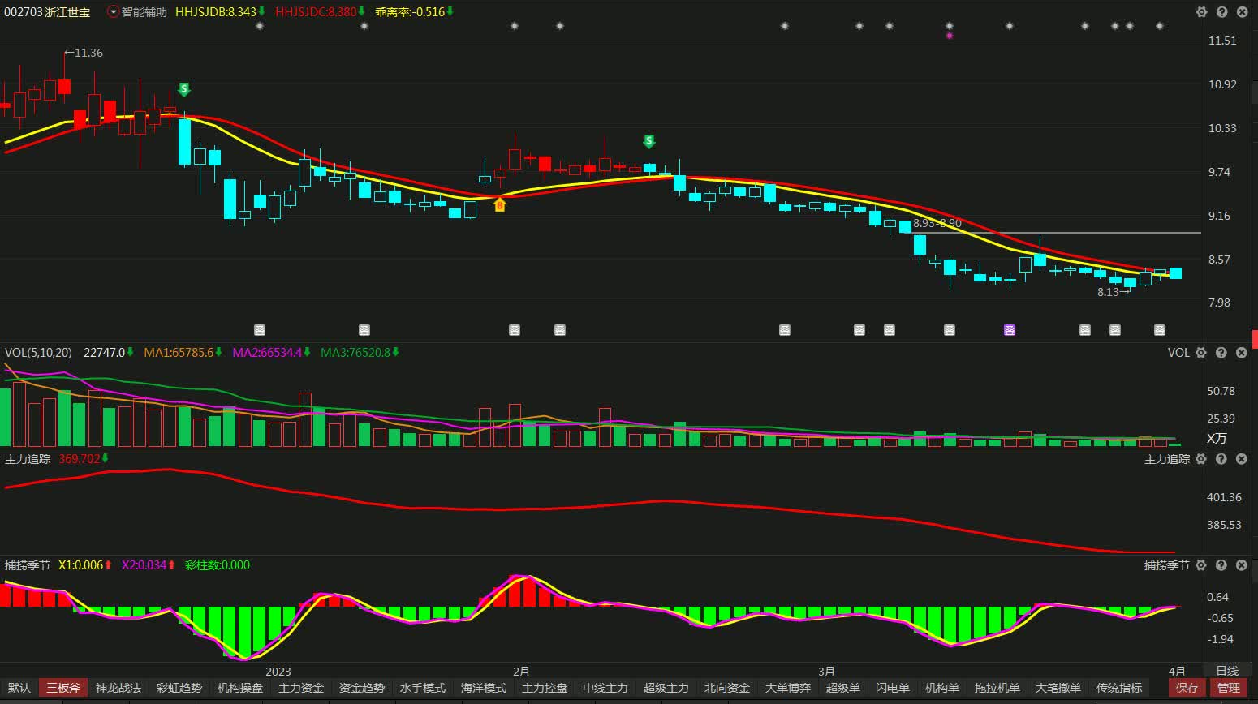Open the 机构操盘 tab
This screenshot has width=1258, height=704.
pos(240,688)
